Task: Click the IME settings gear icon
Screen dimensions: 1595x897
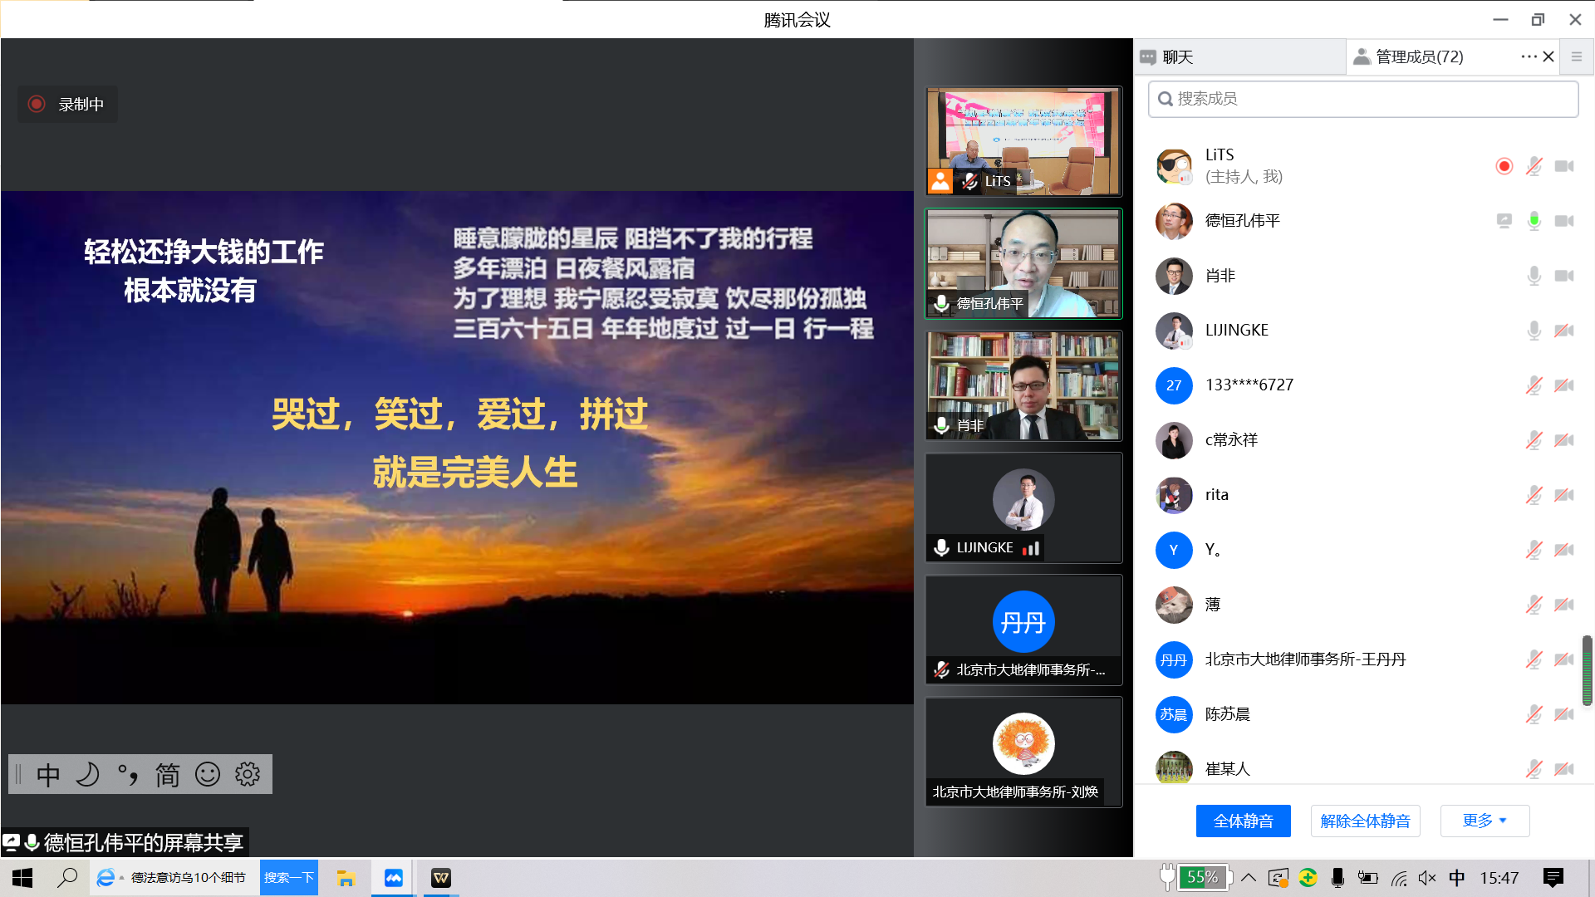Action: 247,774
